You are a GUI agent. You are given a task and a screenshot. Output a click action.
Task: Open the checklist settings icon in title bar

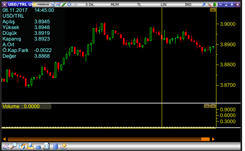click(52, 5)
